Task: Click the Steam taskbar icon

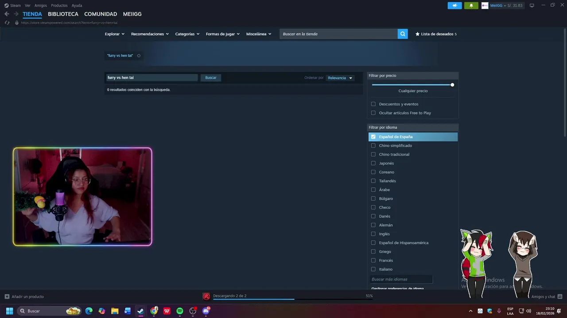Action: [x=140, y=311]
